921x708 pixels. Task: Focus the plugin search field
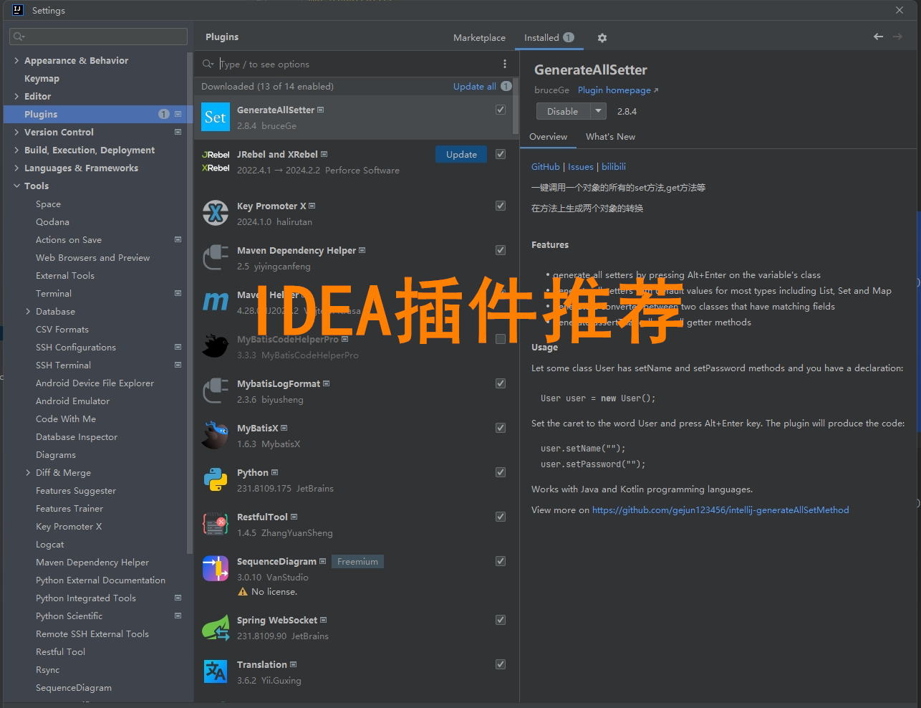[x=356, y=64]
